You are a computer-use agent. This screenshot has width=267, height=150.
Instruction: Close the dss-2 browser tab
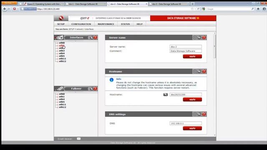(x=146, y=4)
